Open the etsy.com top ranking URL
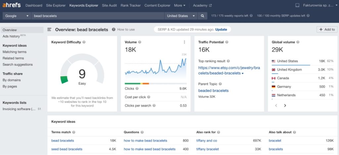339x155 pixels. tap(229, 70)
